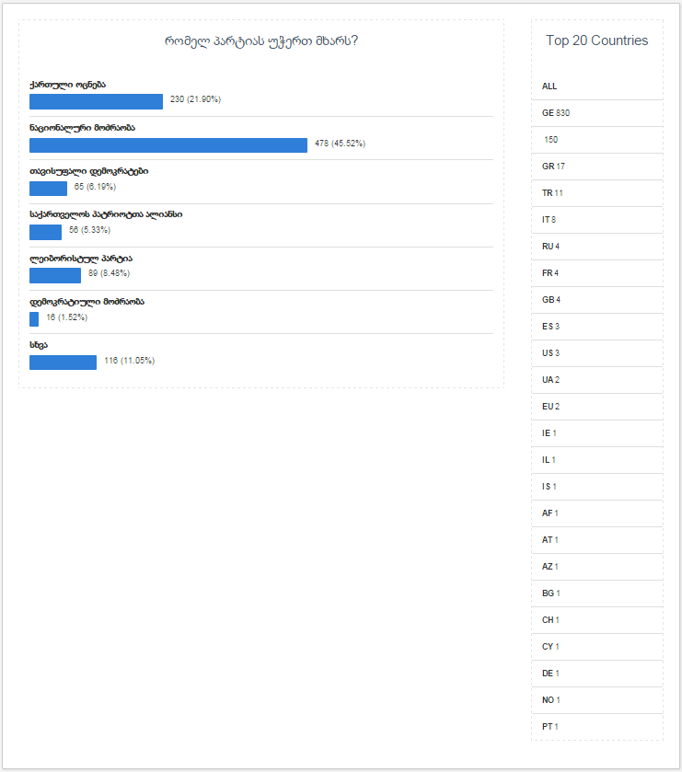Click the ლეიბორისტულ პარტია result bar
Viewport: 682px width, 772px height.
(55, 275)
